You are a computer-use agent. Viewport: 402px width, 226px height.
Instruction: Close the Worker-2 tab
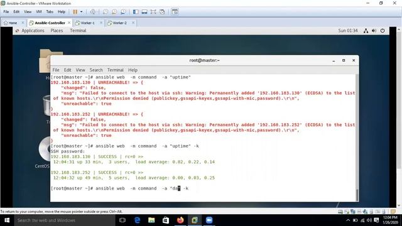click(x=133, y=23)
